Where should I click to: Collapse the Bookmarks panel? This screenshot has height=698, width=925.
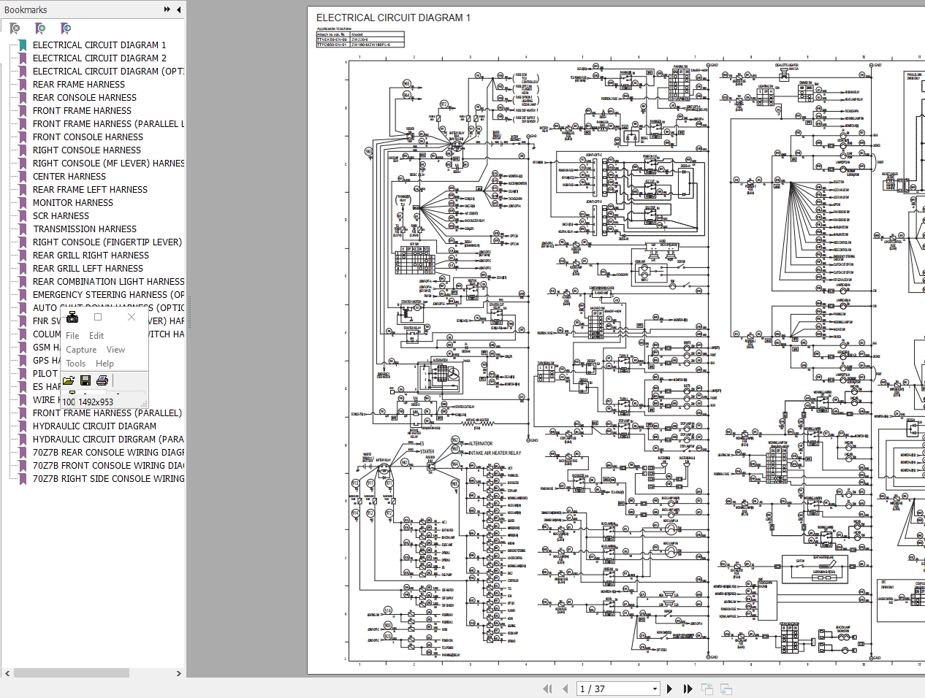[x=178, y=9]
